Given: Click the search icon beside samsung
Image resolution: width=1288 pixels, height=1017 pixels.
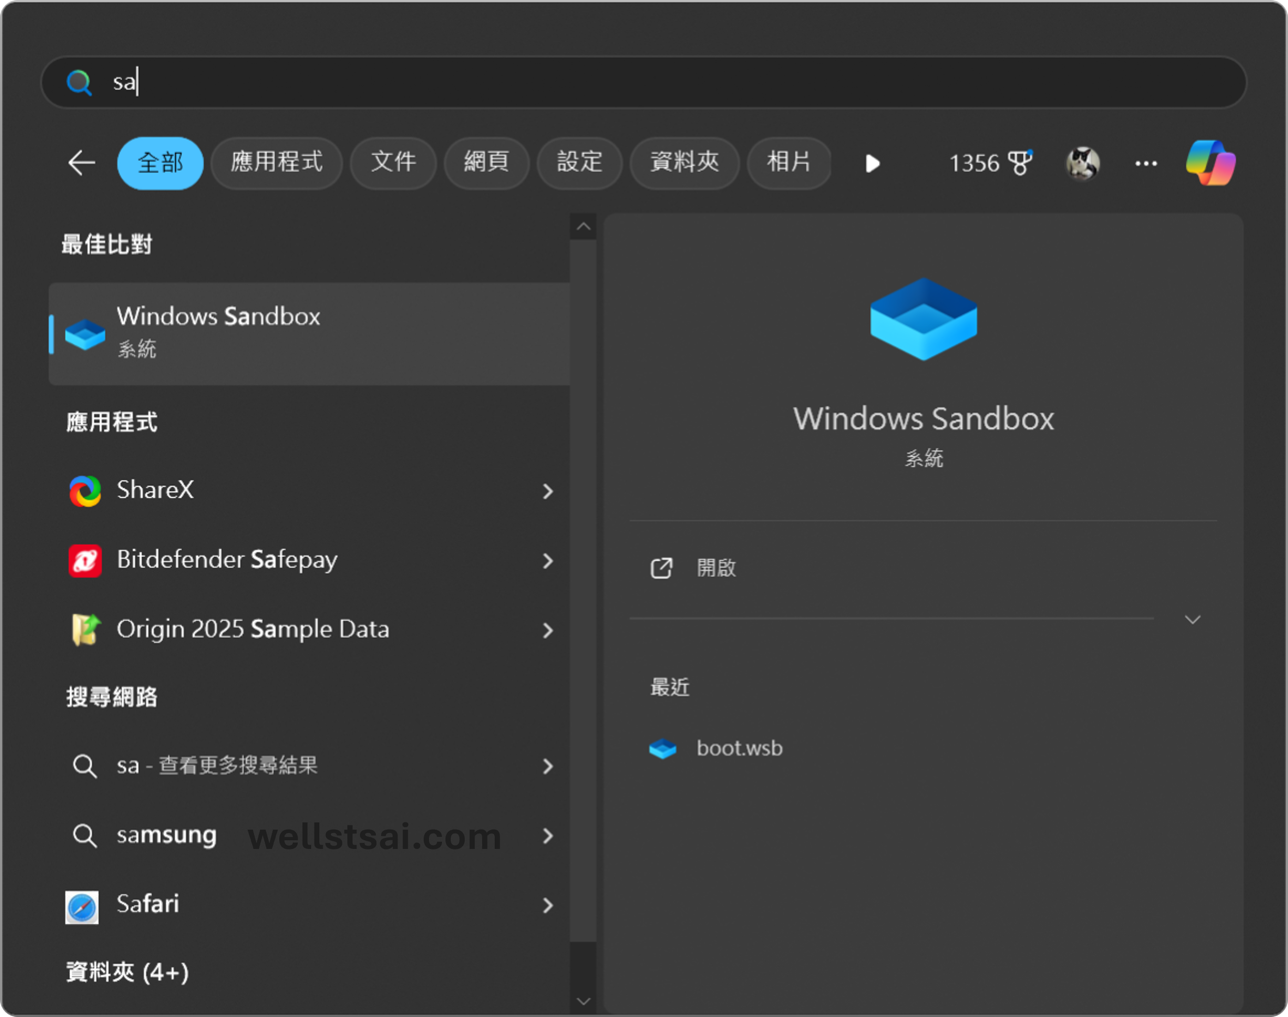Looking at the screenshot, I should (x=84, y=835).
